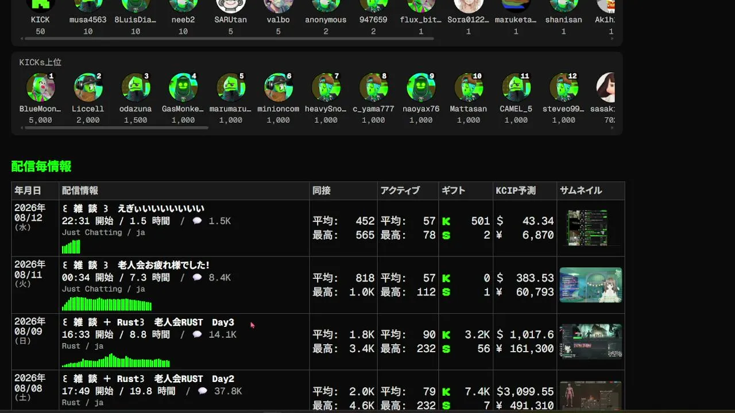Click the $ 43.34 KCIP value
The image size is (735, 413).
[x=525, y=221]
